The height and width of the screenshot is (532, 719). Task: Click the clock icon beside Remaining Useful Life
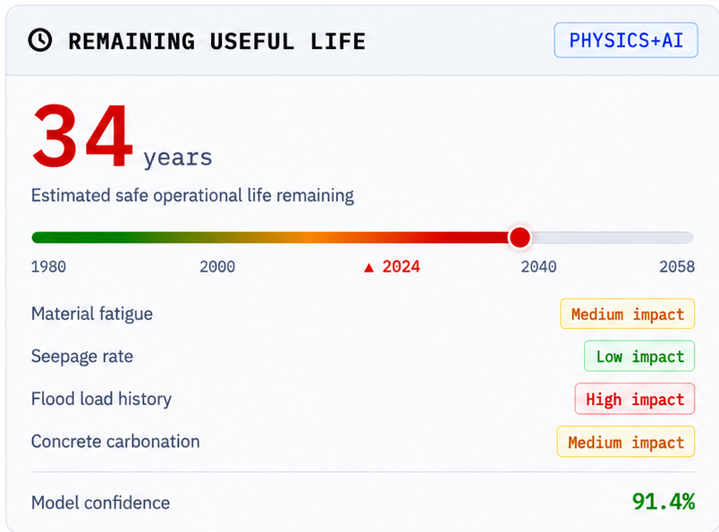click(x=40, y=40)
